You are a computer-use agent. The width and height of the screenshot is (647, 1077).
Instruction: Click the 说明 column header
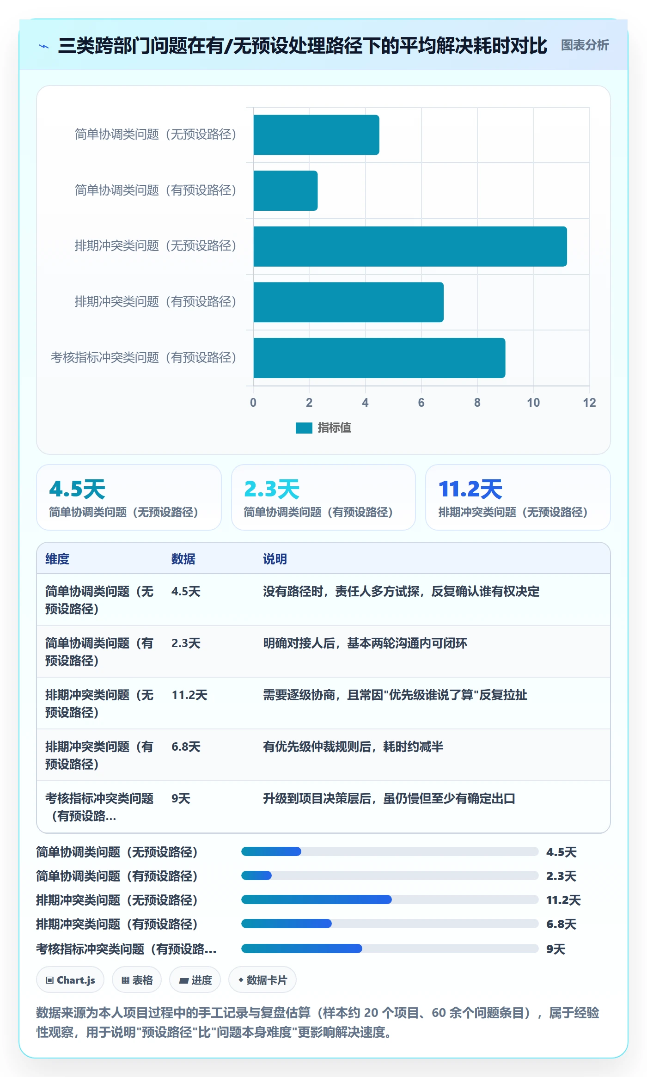coord(275,559)
